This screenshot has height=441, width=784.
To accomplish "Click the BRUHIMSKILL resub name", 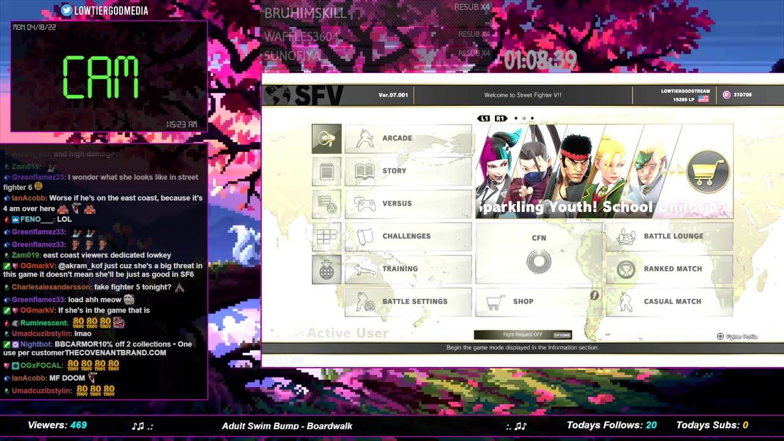I will click(305, 13).
